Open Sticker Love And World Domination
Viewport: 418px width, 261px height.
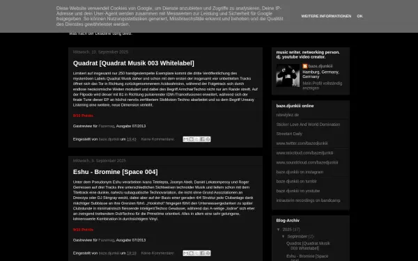tap(308, 125)
